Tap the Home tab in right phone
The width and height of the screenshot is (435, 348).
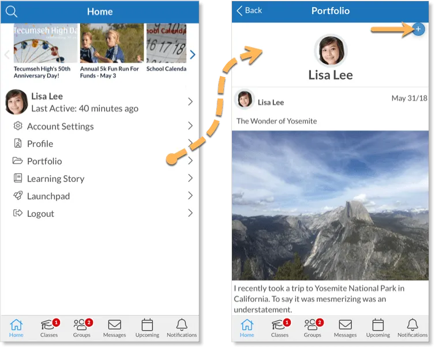(x=247, y=328)
